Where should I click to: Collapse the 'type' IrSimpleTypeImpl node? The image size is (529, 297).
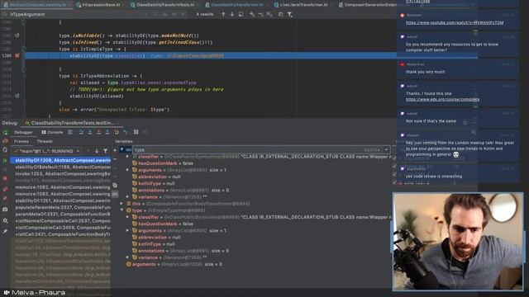point(122,210)
